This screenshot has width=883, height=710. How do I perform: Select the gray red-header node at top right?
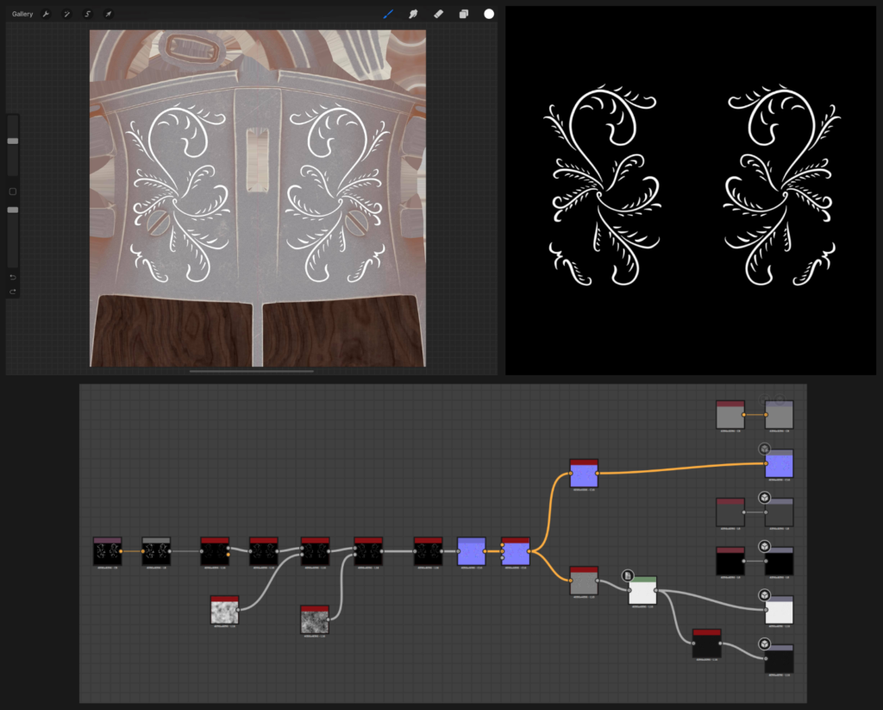(730, 415)
